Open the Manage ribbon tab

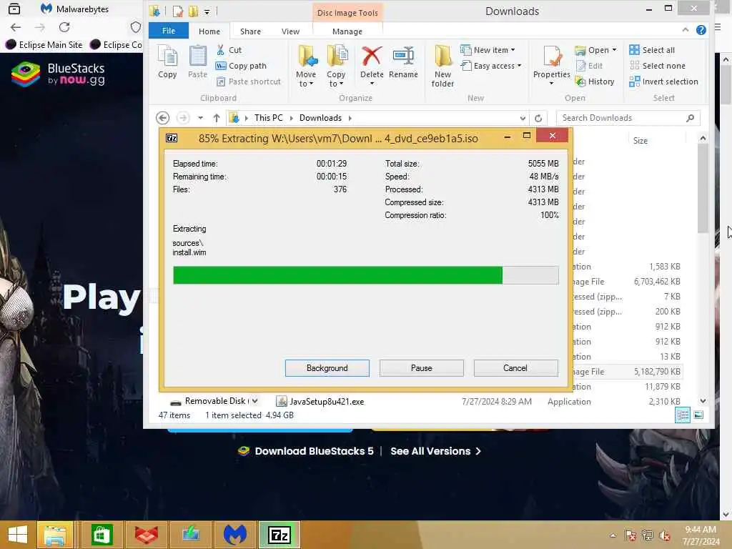[347, 31]
